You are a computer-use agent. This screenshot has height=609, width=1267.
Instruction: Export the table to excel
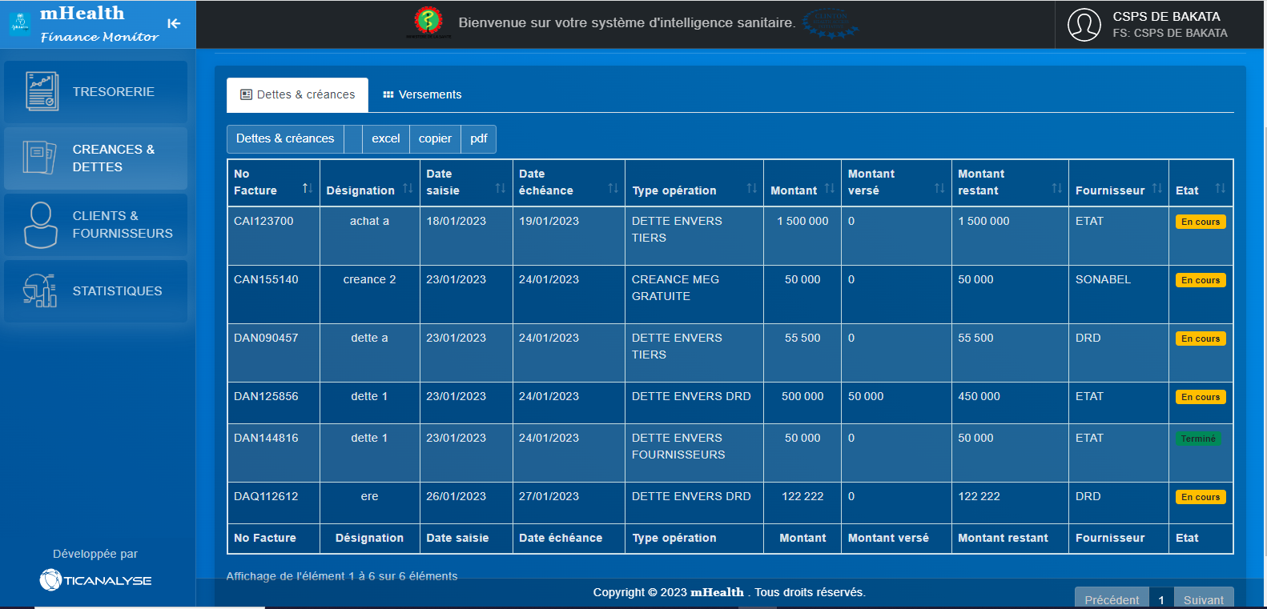pos(385,138)
